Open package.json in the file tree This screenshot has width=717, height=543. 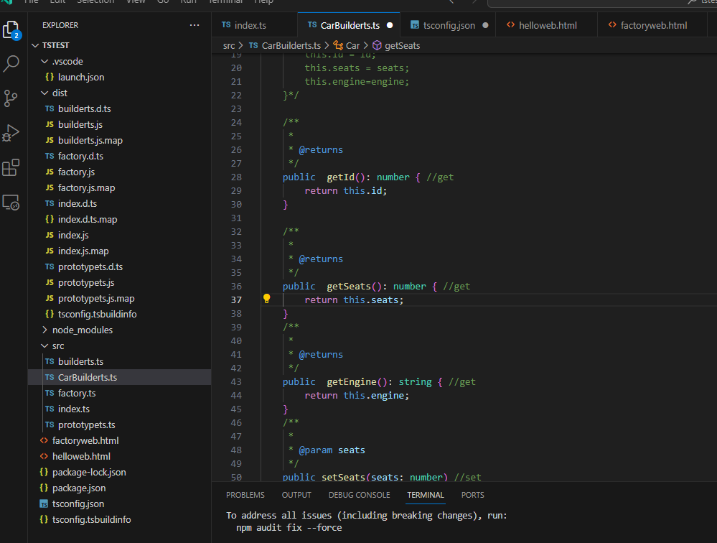pos(79,488)
